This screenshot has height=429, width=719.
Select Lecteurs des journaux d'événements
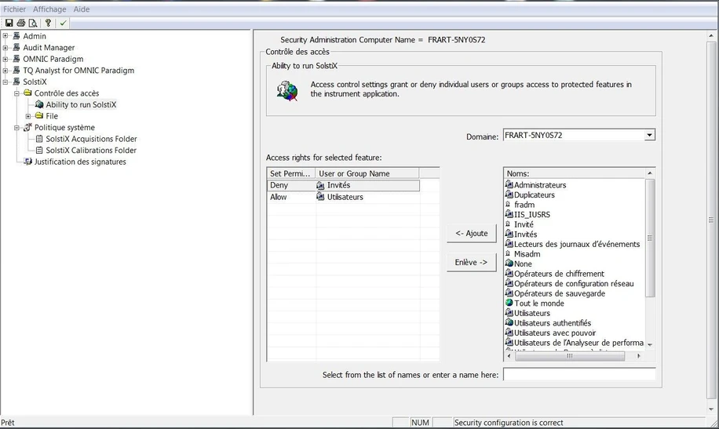click(577, 244)
